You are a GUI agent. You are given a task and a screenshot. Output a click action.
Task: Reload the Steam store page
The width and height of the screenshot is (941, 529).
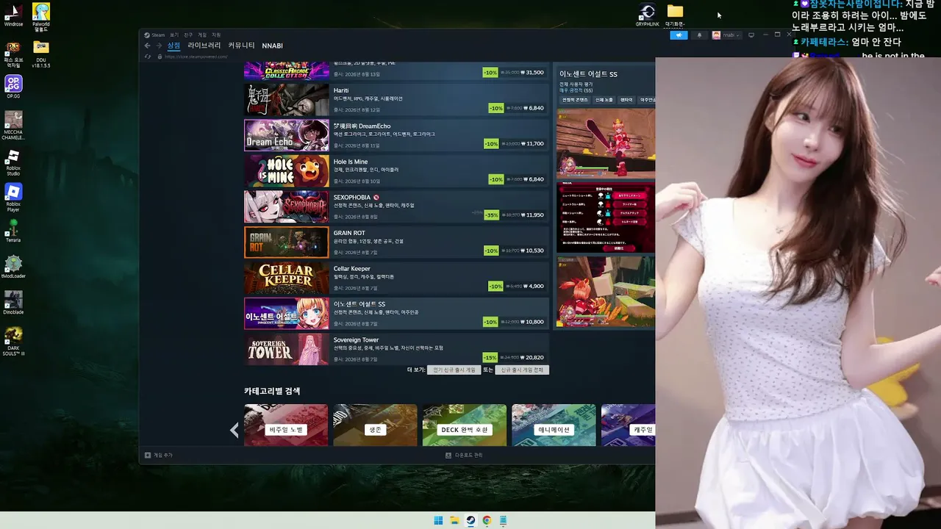(148, 57)
